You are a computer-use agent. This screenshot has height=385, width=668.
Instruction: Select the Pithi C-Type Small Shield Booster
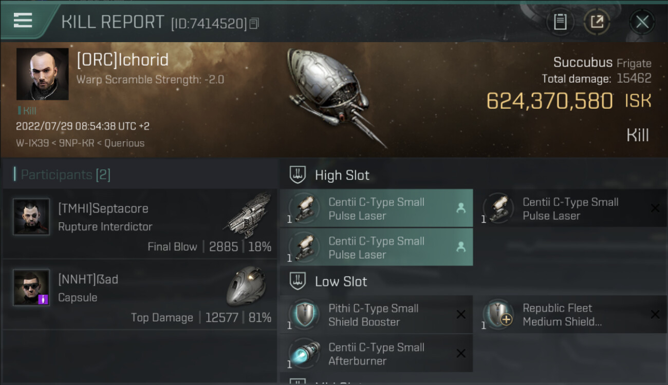pos(376,315)
